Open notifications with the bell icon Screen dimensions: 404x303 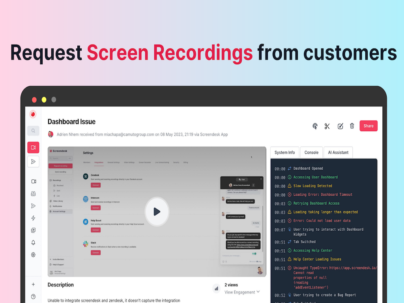33,242
